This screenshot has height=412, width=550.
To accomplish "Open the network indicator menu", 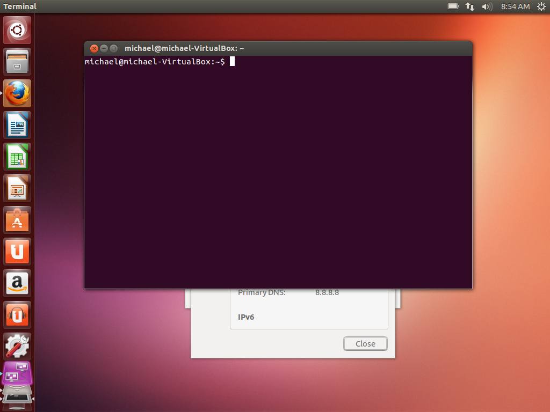I will (x=470, y=6).
